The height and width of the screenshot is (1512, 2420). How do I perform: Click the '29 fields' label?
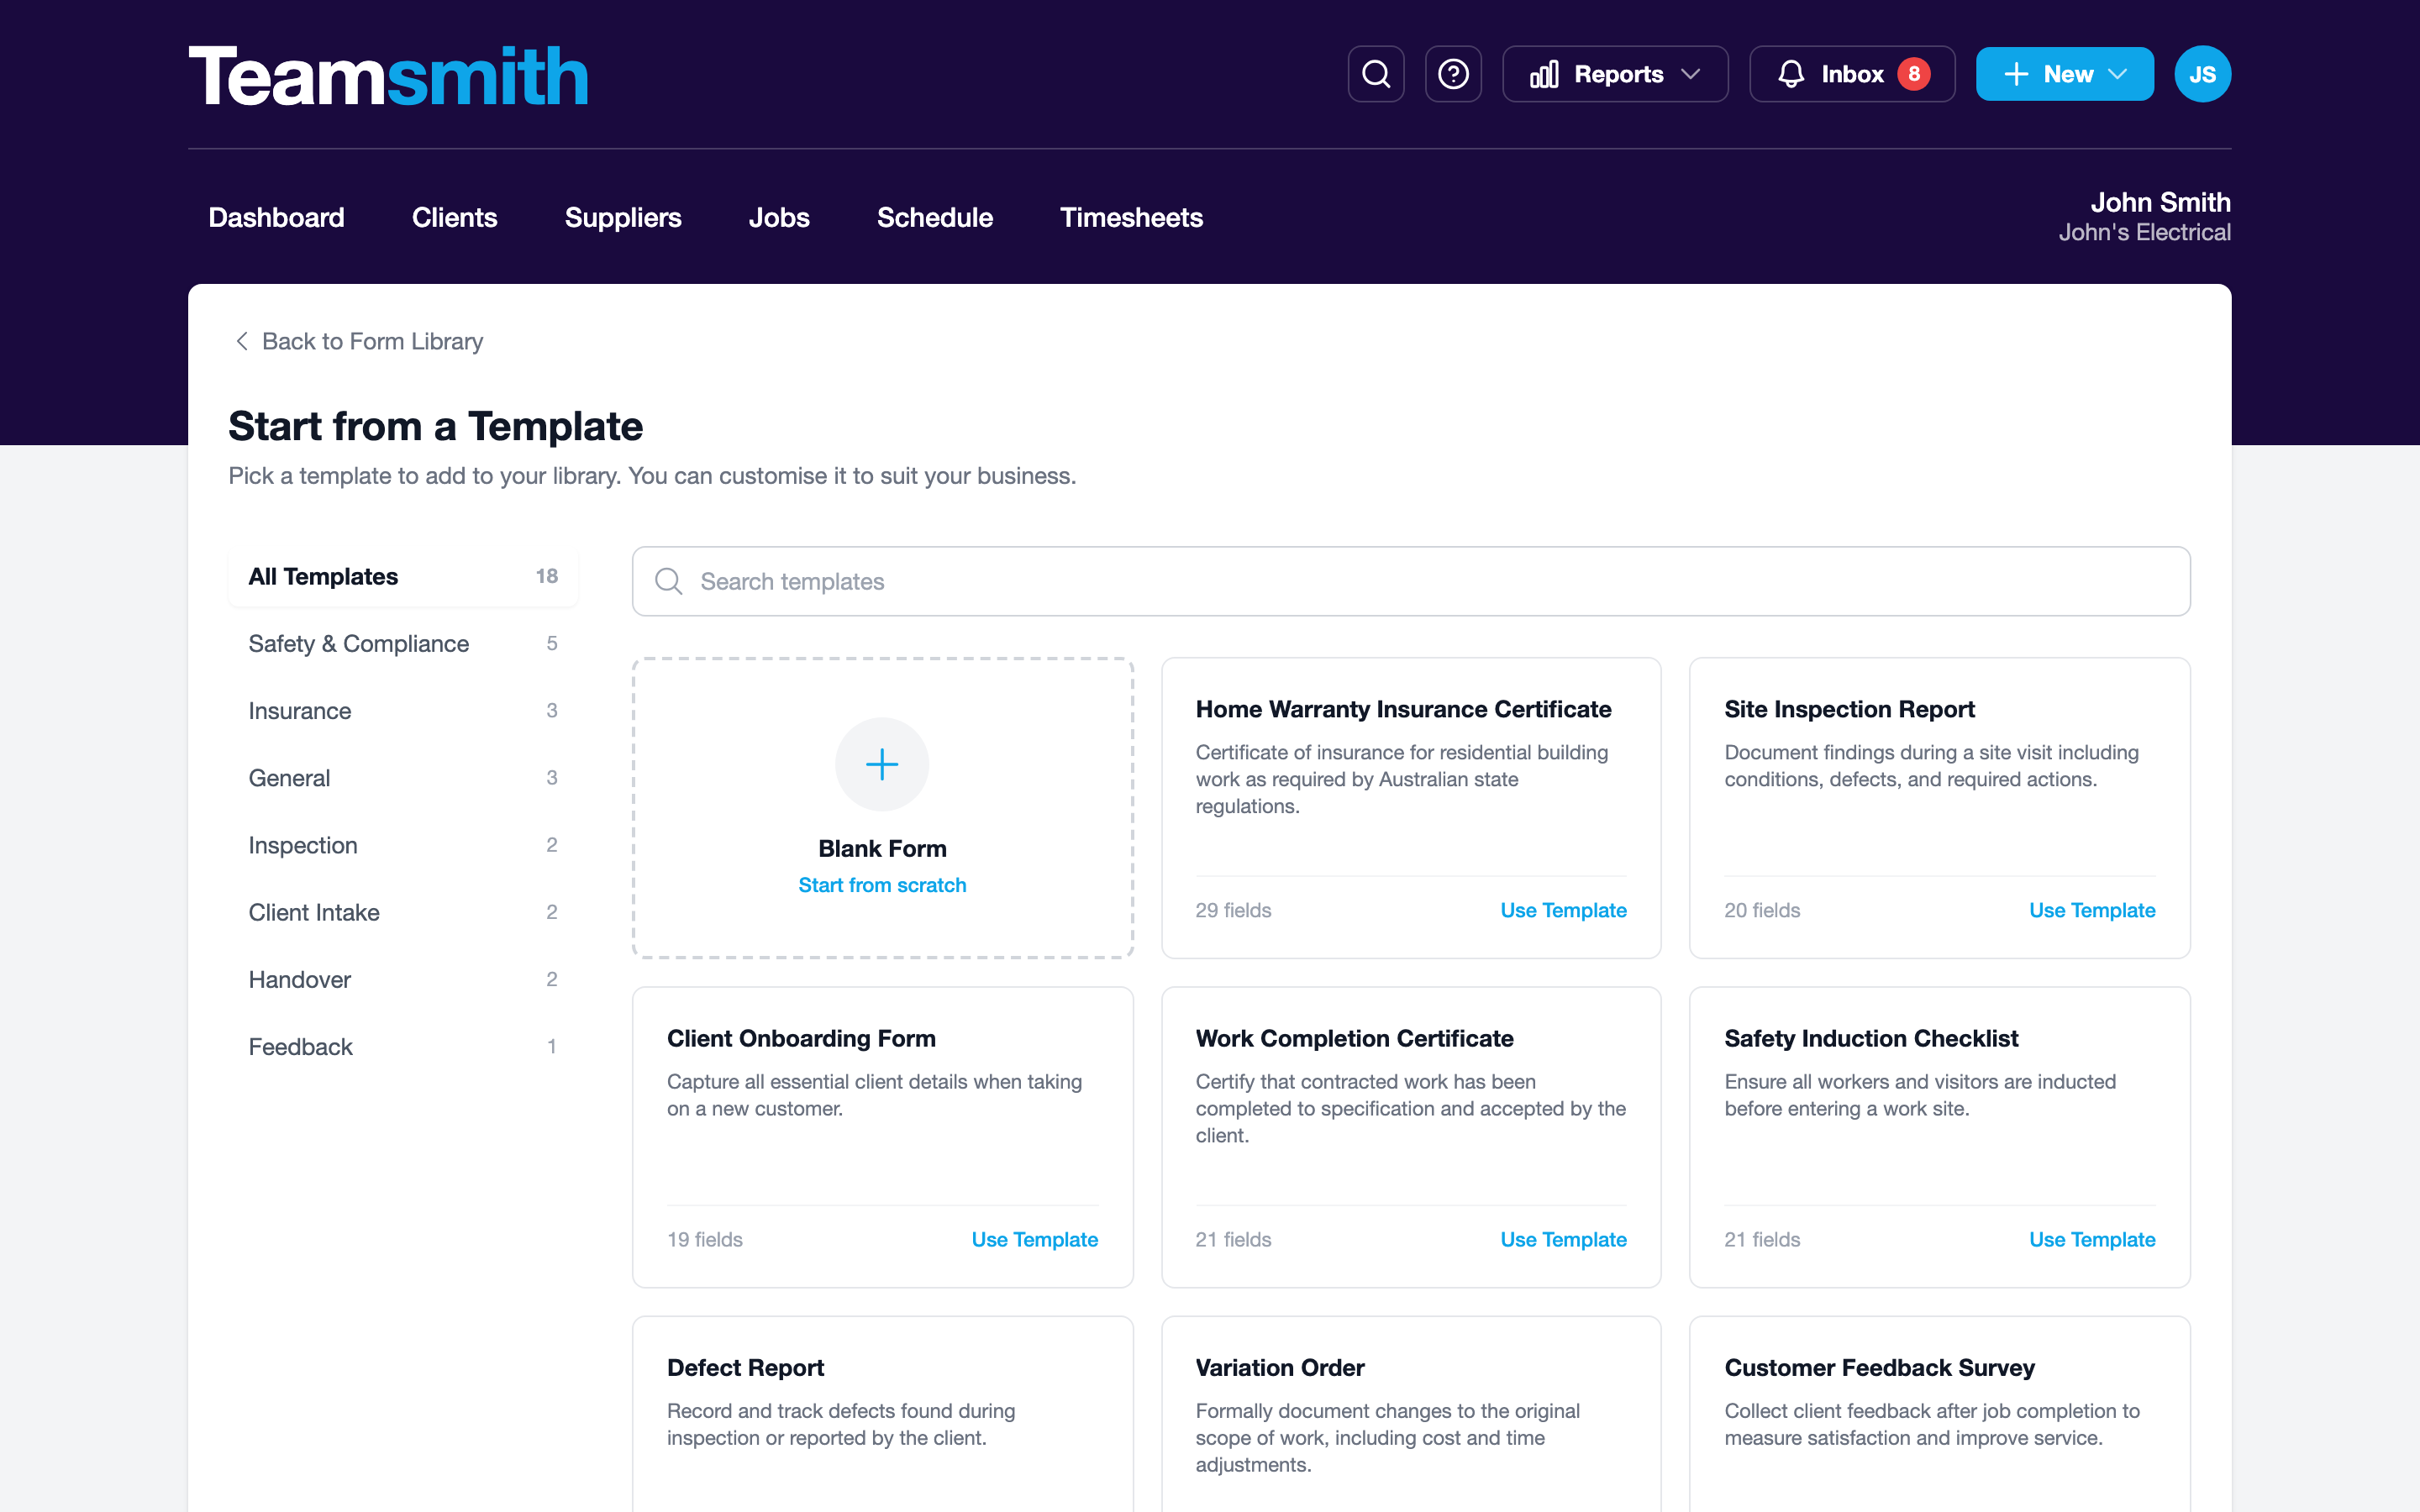click(1233, 910)
